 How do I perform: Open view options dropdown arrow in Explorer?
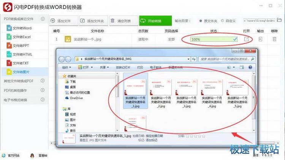[x=234, y=67]
